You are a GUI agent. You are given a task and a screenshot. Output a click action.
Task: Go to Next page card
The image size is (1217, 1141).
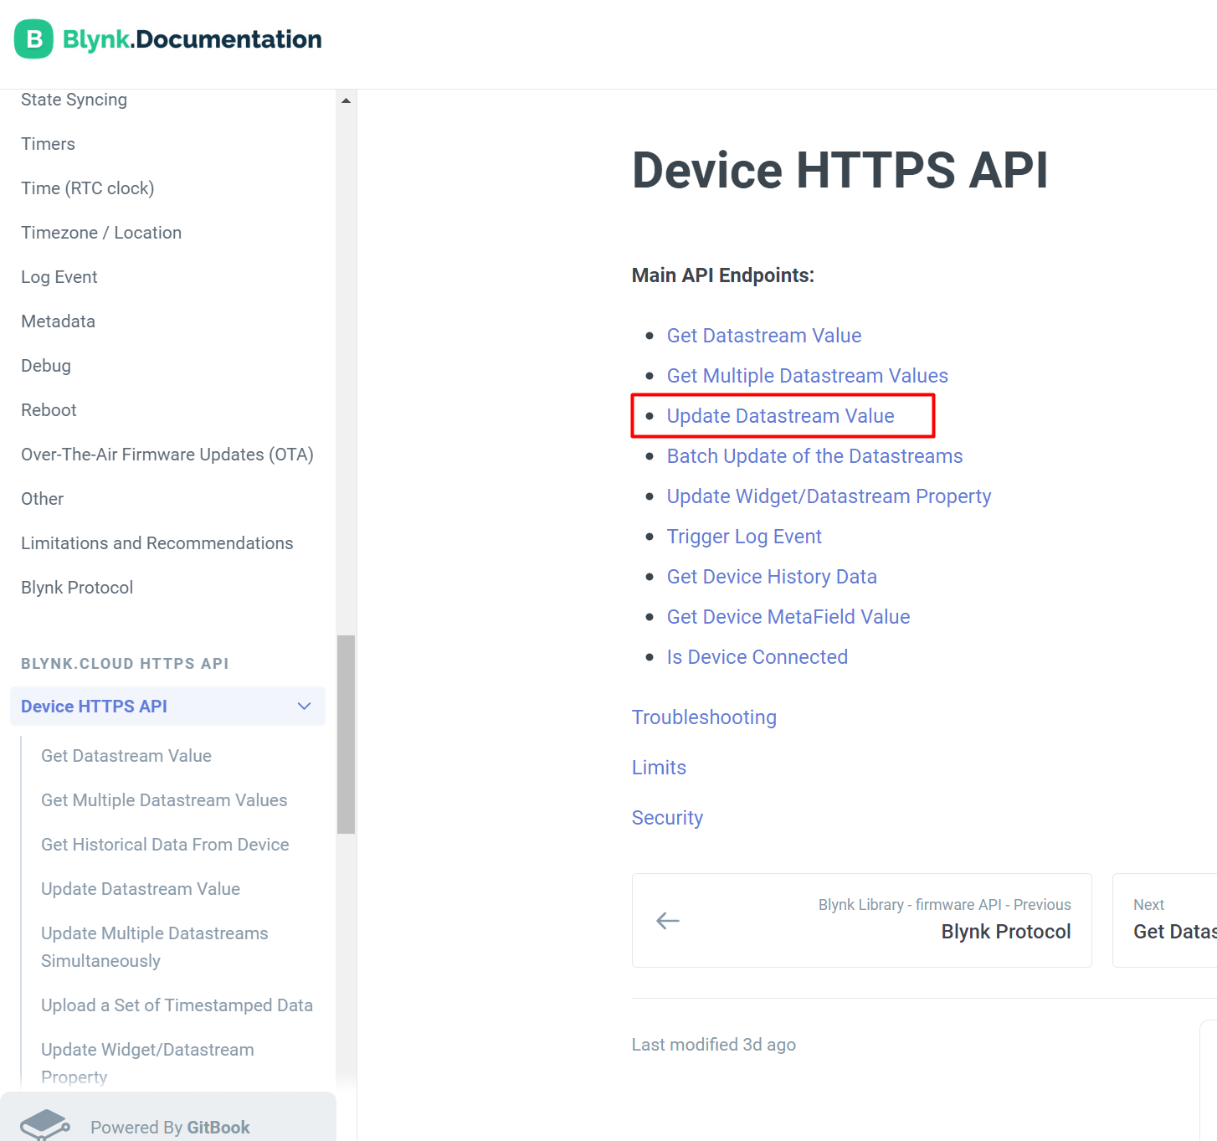1165,921
